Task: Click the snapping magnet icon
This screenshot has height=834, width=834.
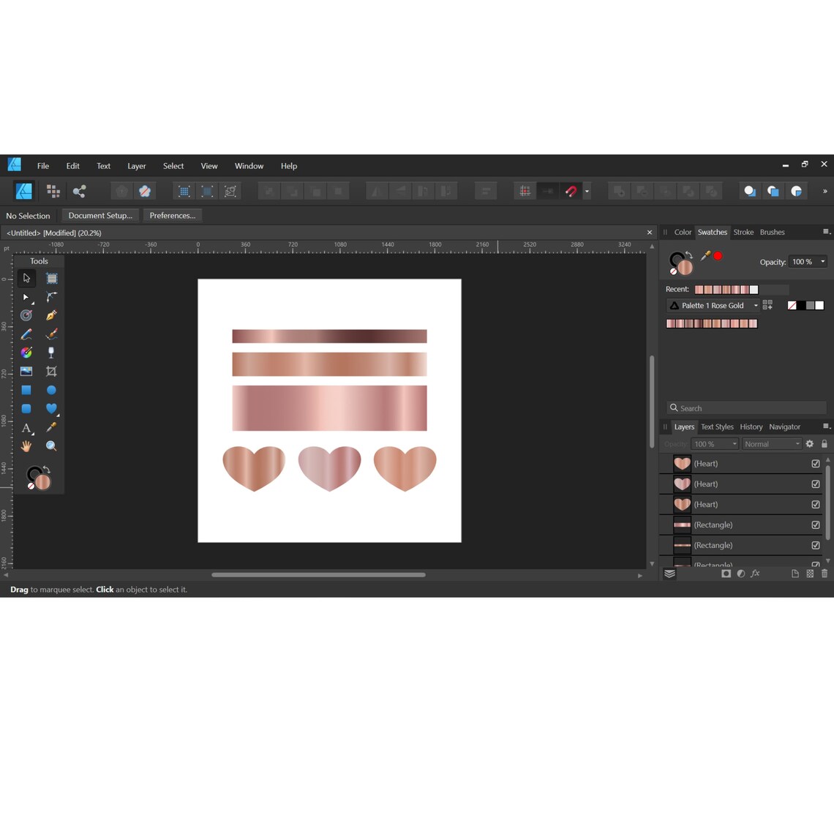Action: (571, 192)
